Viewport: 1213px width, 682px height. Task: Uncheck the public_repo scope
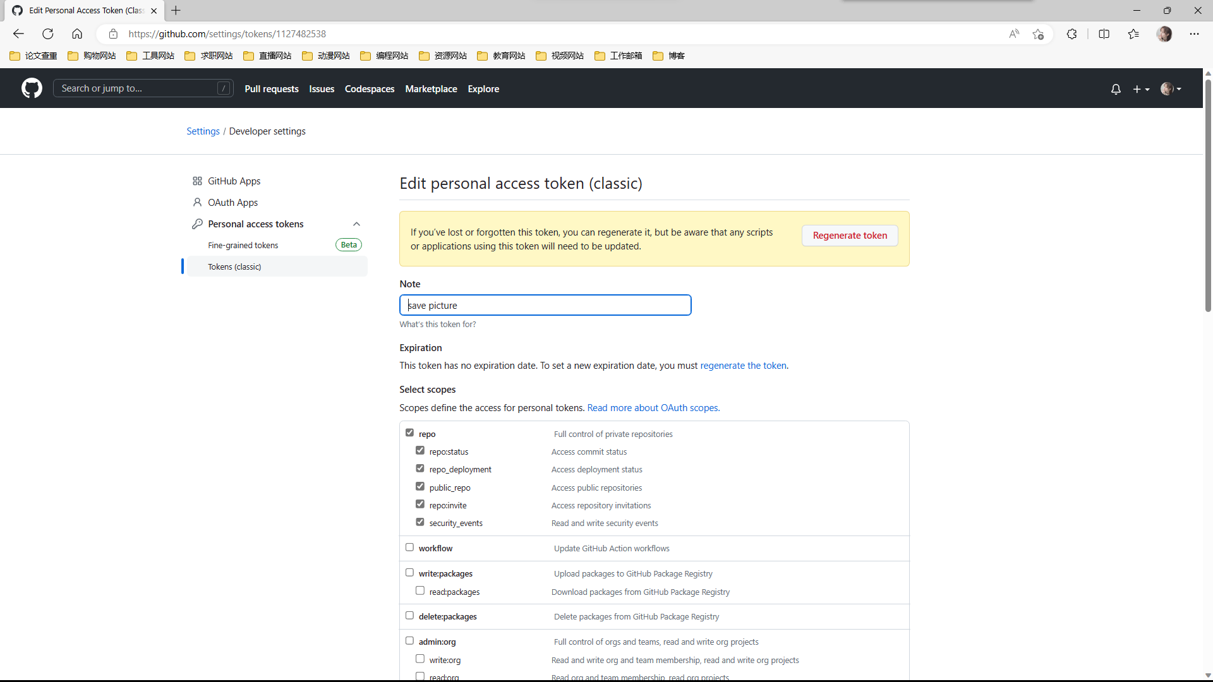pyautogui.click(x=420, y=486)
